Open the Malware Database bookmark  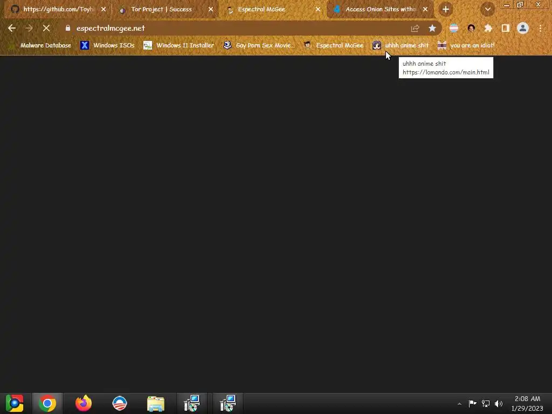click(40, 45)
